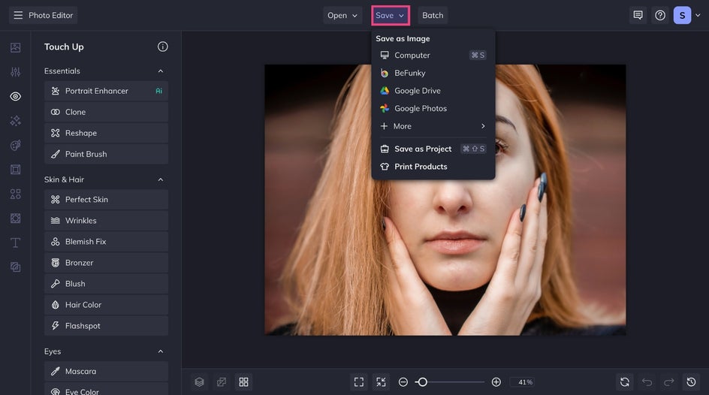The height and width of the screenshot is (395, 709).
Task: Open the Text tool in left sidebar
Action: (15, 243)
